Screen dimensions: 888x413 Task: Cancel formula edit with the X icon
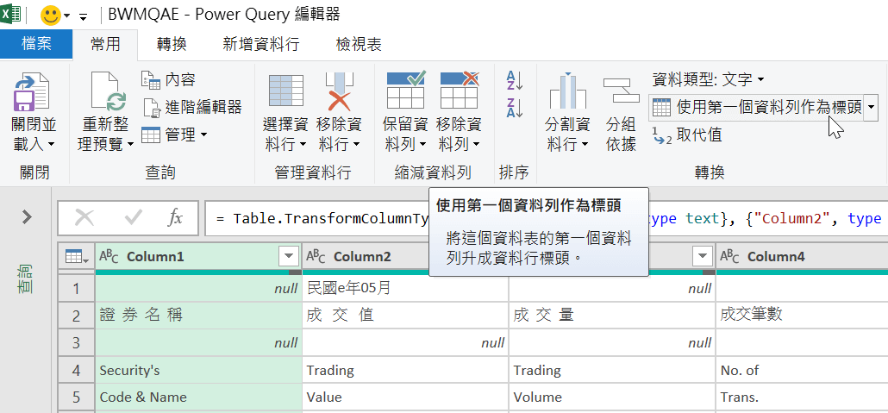pyautogui.click(x=84, y=217)
